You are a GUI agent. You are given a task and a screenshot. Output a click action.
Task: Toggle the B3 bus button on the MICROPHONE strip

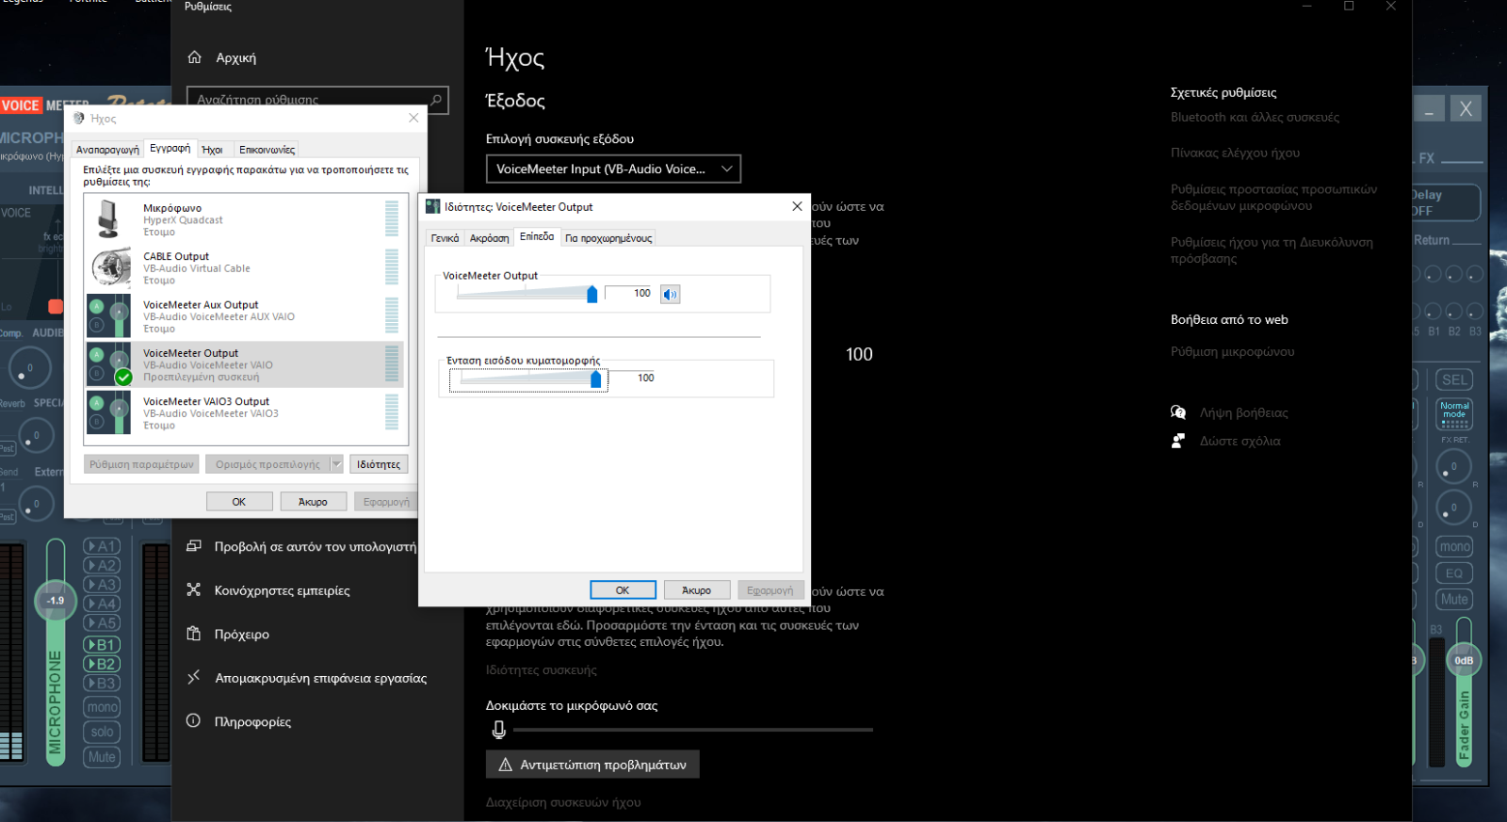click(102, 684)
